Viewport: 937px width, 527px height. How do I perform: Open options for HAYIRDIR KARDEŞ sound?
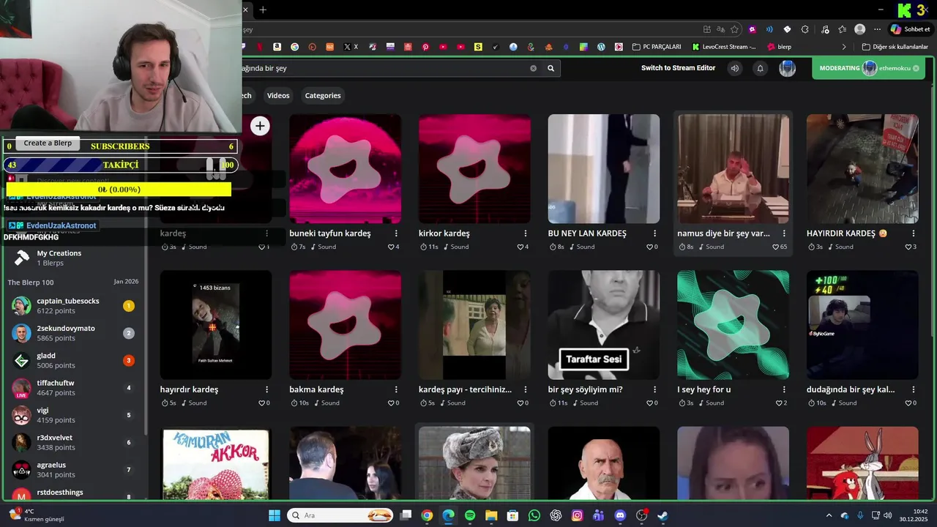pyautogui.click(x=914, y=233)
